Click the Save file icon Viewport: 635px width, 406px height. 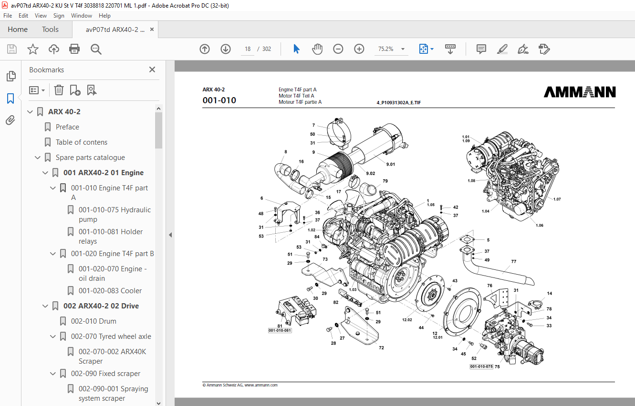click(12, 49)
